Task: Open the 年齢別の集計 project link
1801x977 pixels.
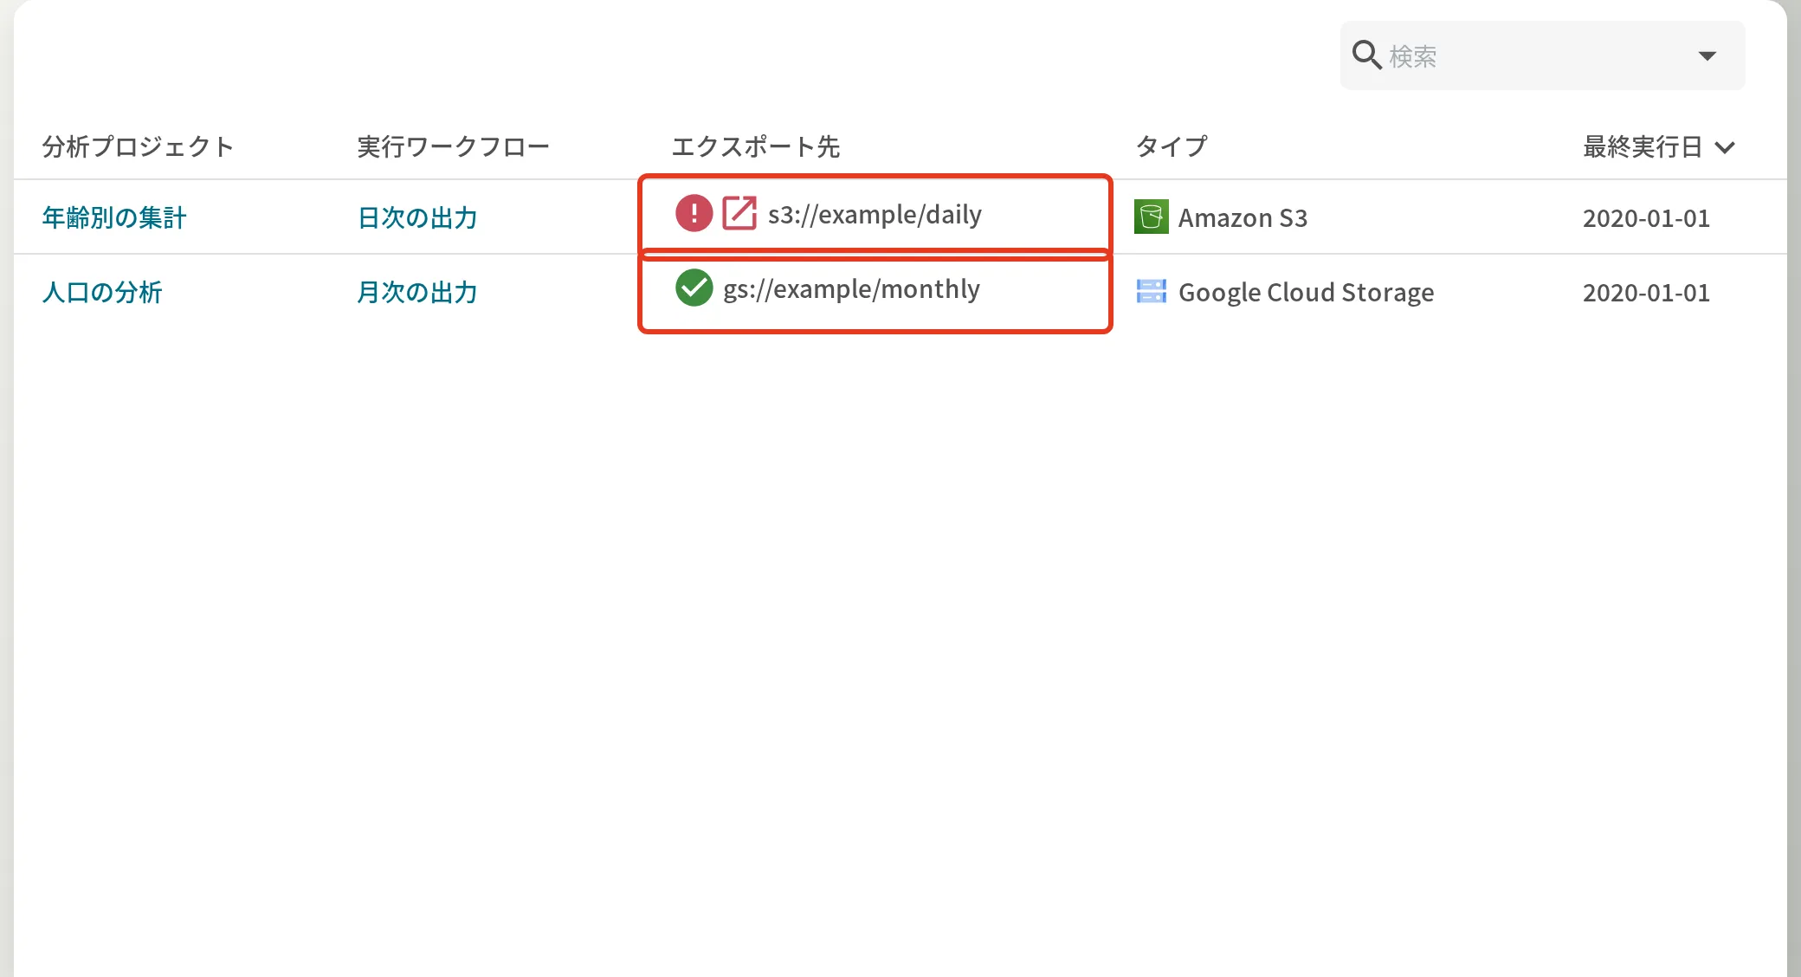Action: (114, 217)
